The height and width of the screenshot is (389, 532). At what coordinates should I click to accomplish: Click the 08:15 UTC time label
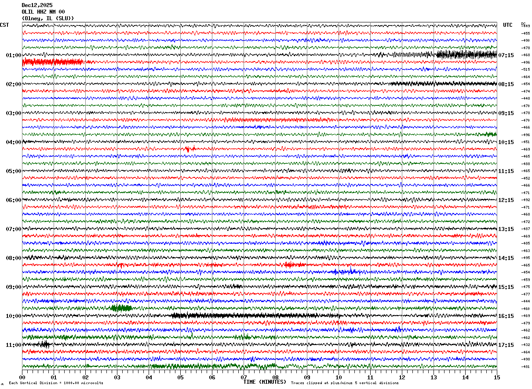click(x=506, y=84)
